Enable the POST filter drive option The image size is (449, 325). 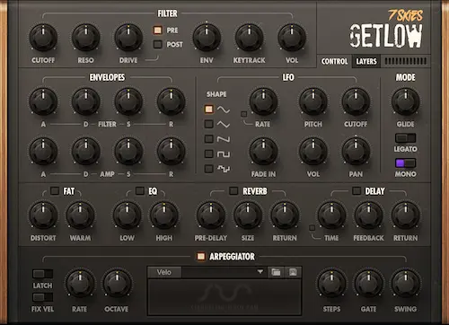[x=158, y=44]
